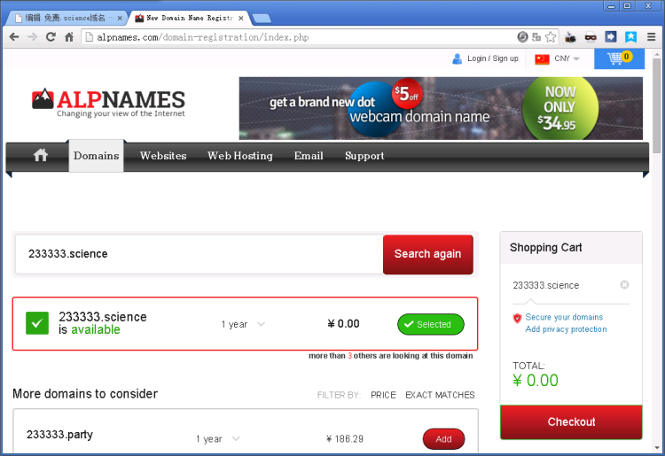Click the ¥ 186.29 price
The height and width of the screenshot is (456, 665).
coord(345,439)
